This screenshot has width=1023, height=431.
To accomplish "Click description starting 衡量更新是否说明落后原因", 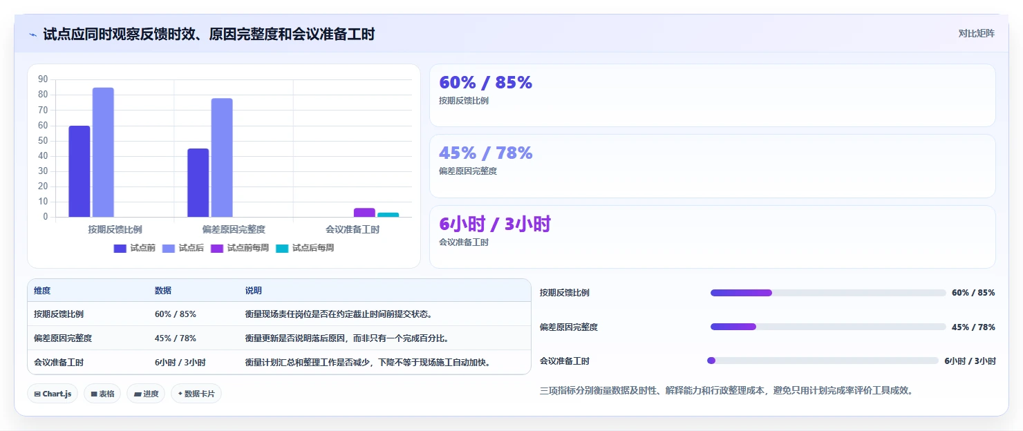I will click(x=347, y=338).
